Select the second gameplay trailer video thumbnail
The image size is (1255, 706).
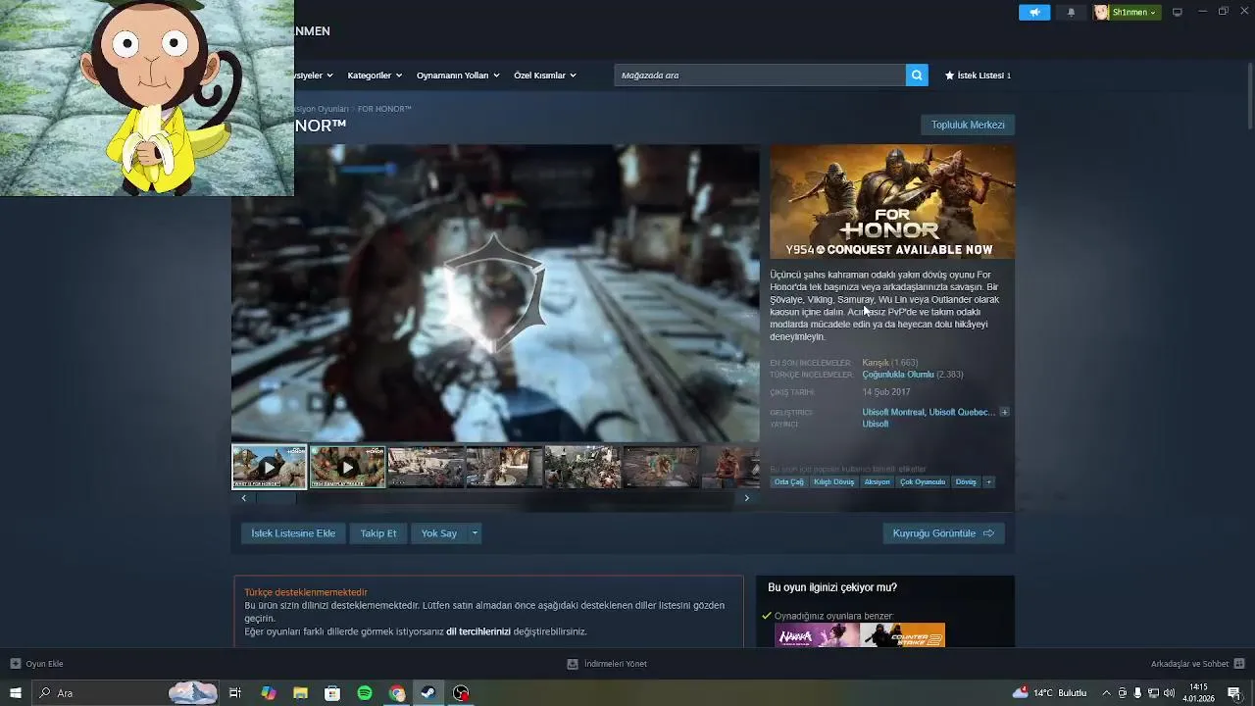tap(347, 468)
